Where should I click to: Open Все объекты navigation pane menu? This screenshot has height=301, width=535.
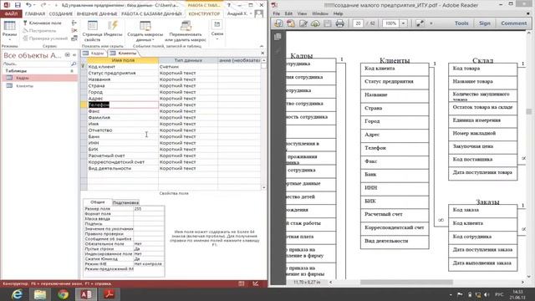pyautogui.click(x=67, y=55)
